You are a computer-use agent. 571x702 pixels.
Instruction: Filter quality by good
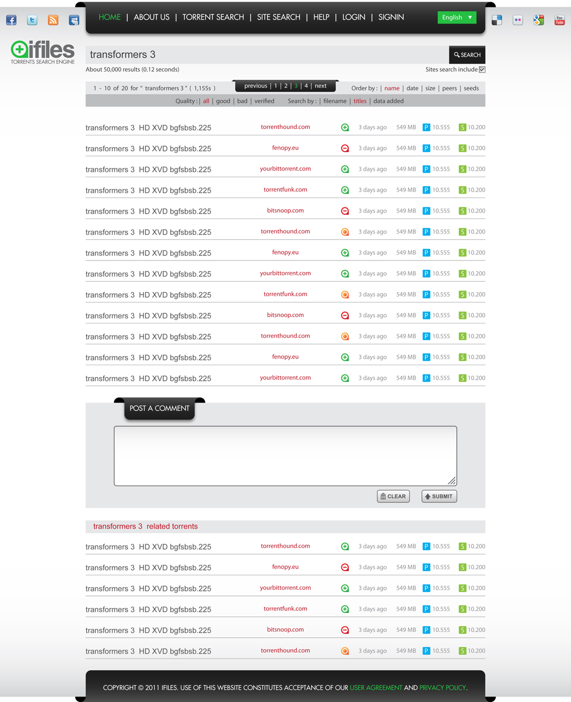coord(223,101)
